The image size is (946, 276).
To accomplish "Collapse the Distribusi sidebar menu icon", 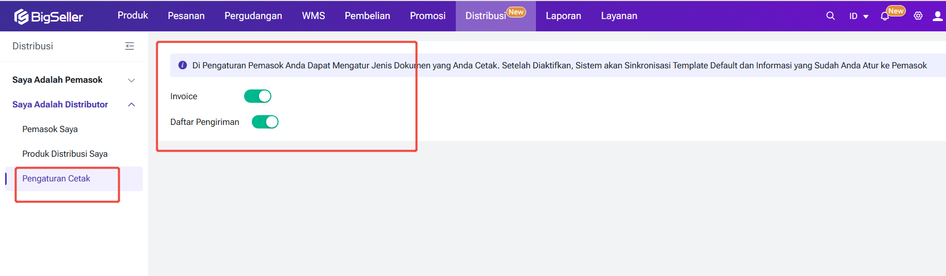I will click(x=129, y=46).
